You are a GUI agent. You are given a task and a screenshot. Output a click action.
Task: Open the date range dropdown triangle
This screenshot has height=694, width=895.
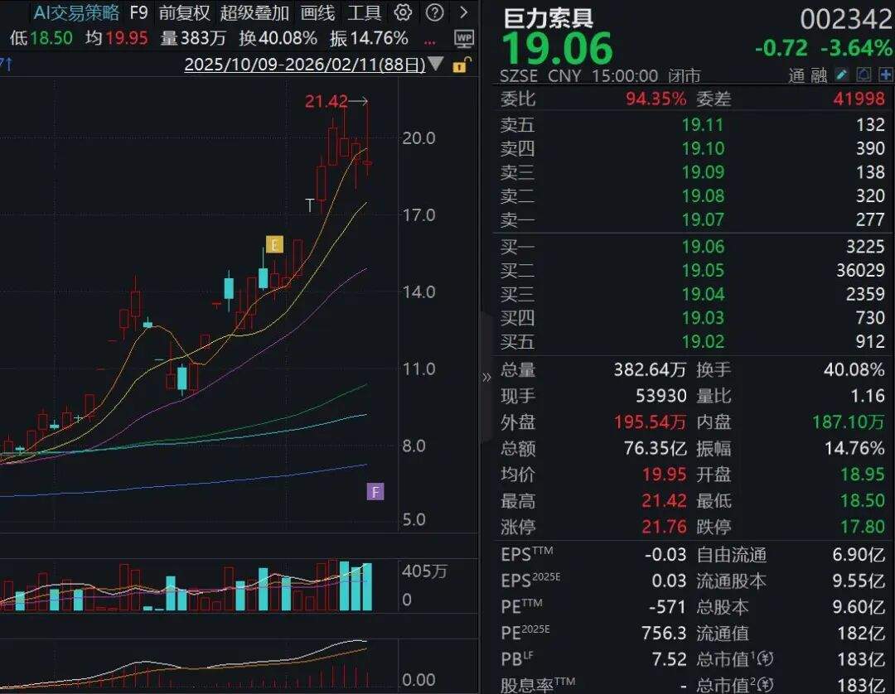coord(435,64)
